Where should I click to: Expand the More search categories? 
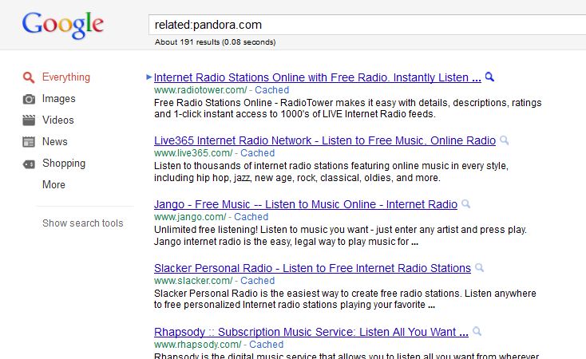(53, 184)
